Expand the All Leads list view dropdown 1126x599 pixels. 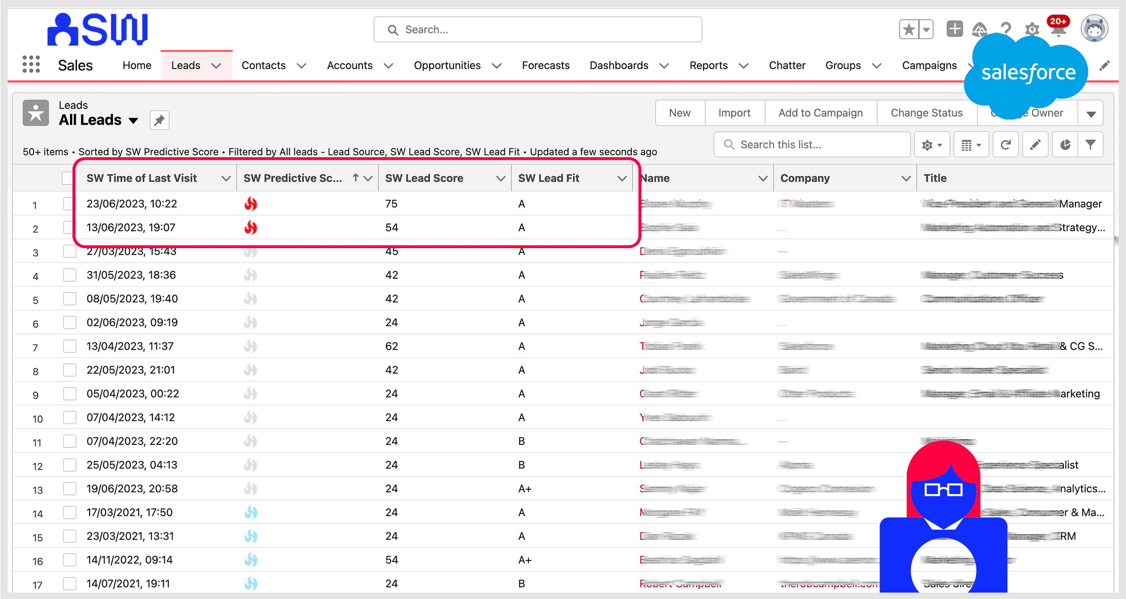click(x=133, y=121)
